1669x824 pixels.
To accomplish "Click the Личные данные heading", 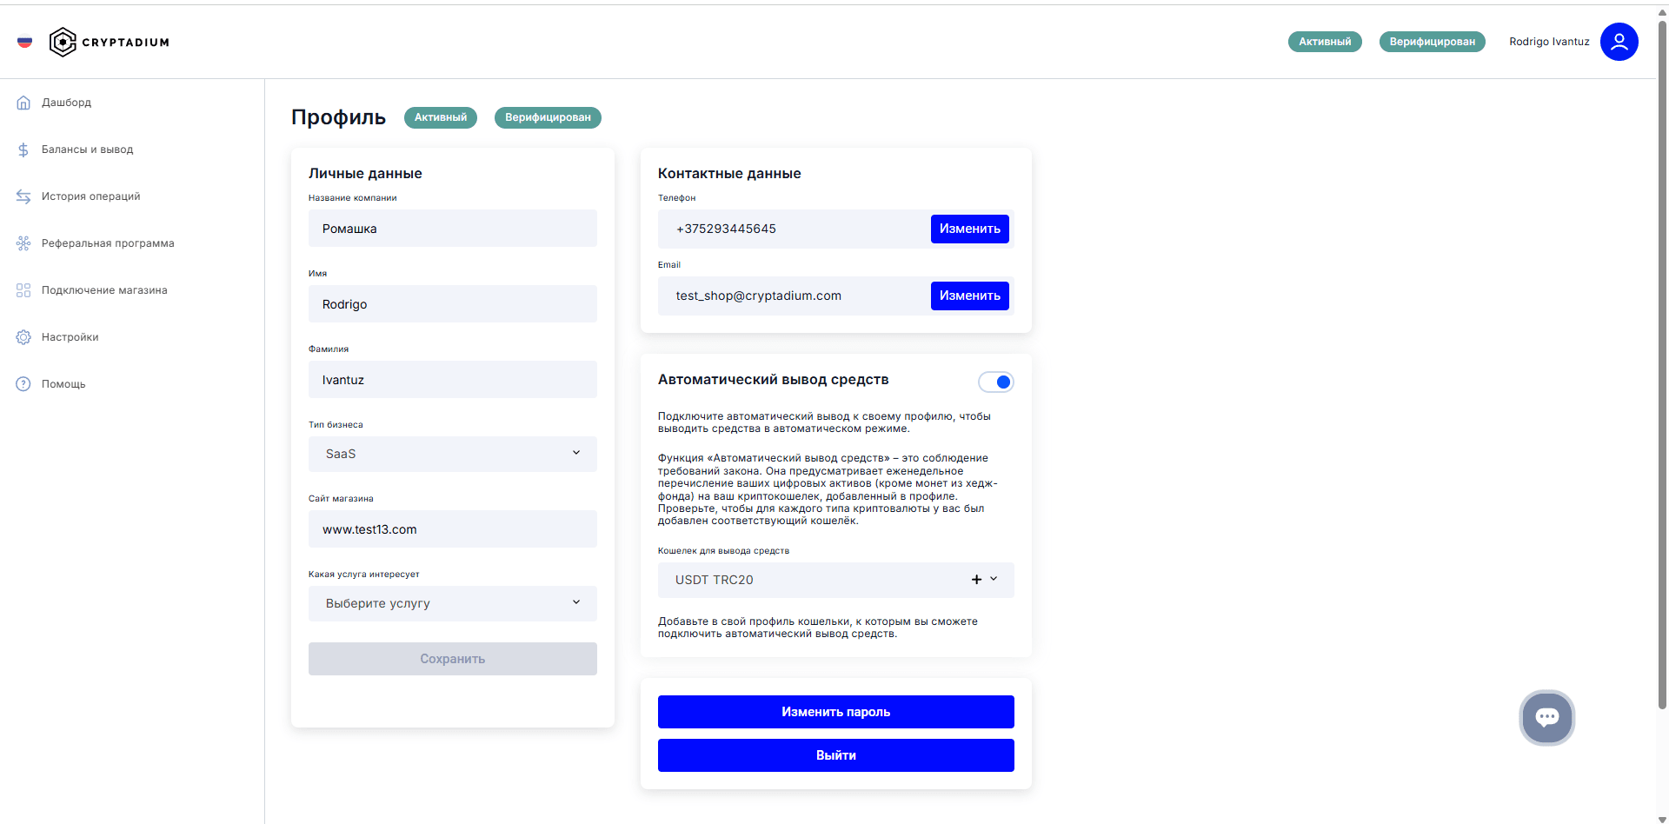I will [x=365, y=173].
